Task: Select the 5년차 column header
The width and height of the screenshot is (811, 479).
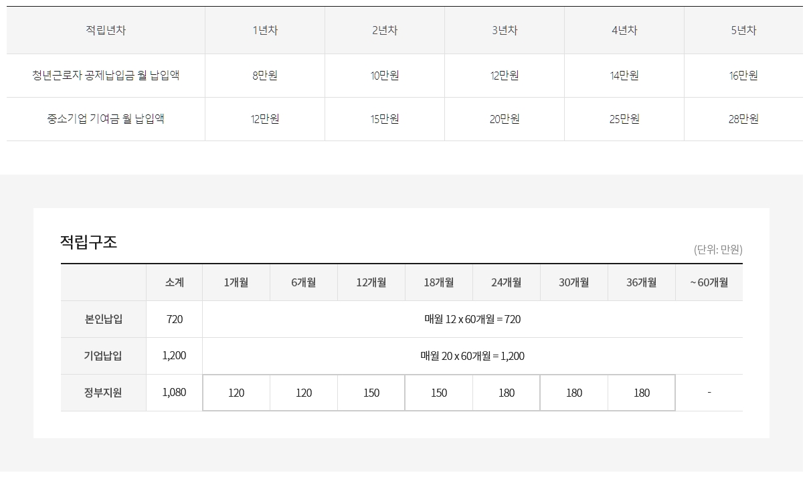Action: (x=743, y=30)
